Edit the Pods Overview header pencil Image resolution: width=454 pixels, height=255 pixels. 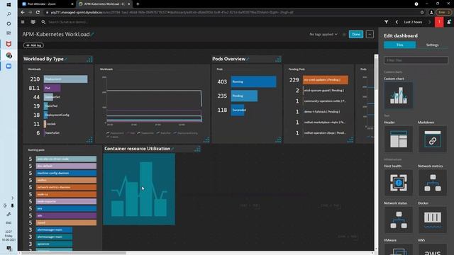tap(248, 59)
